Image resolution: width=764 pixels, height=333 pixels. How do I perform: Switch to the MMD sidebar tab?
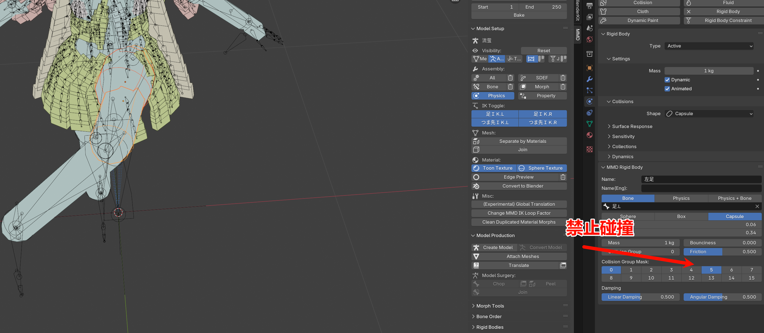[578, 35]
